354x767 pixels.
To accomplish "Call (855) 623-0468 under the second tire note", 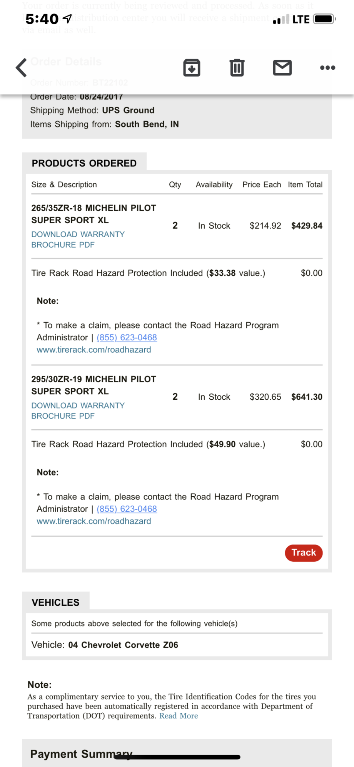I will (127, 509).
